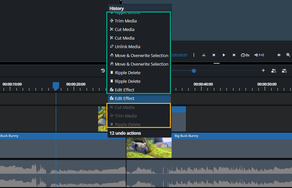Click the magnifier zoom icon
This screenshot has width=292, height=188.
[x=288, y=55]
